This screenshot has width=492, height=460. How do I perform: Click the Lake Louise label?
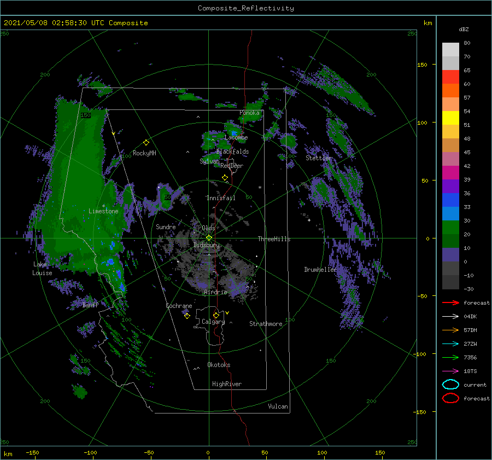coord(42,269)
